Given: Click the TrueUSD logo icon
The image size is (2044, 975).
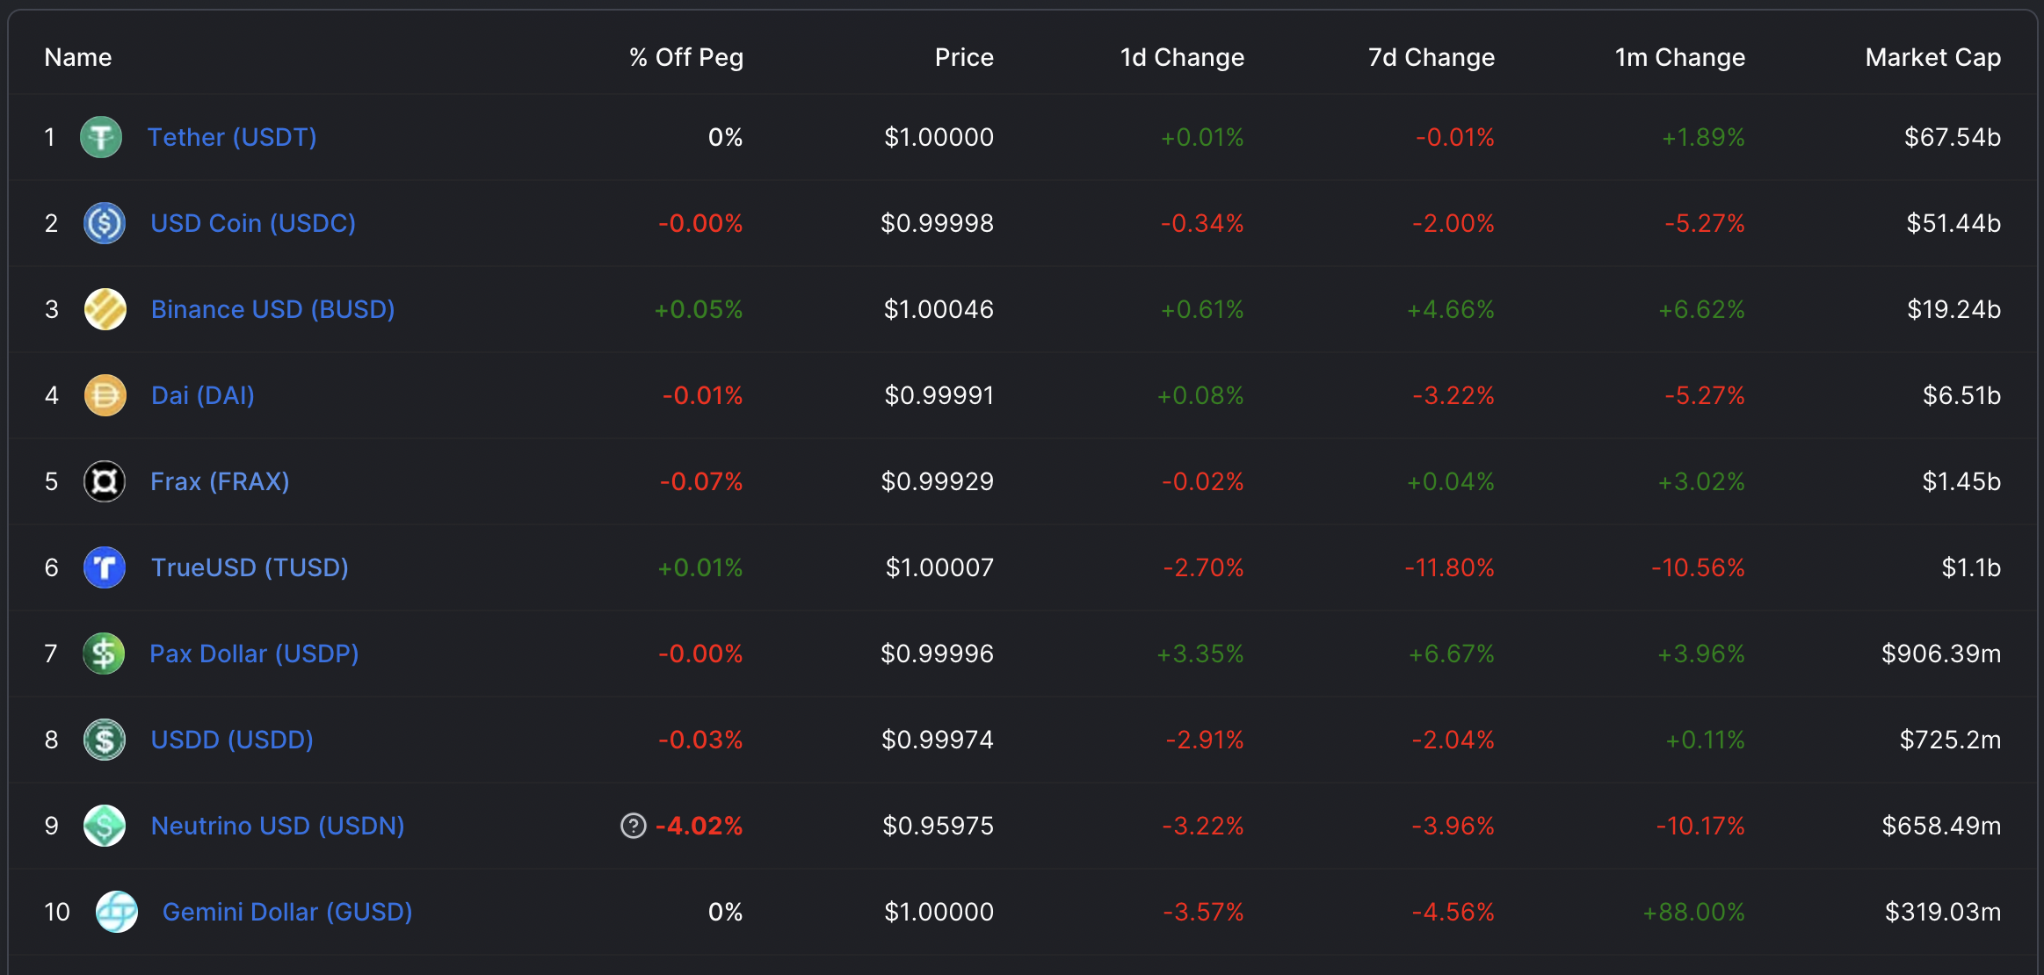Looking at the screenshot, I should coord(105,567).
